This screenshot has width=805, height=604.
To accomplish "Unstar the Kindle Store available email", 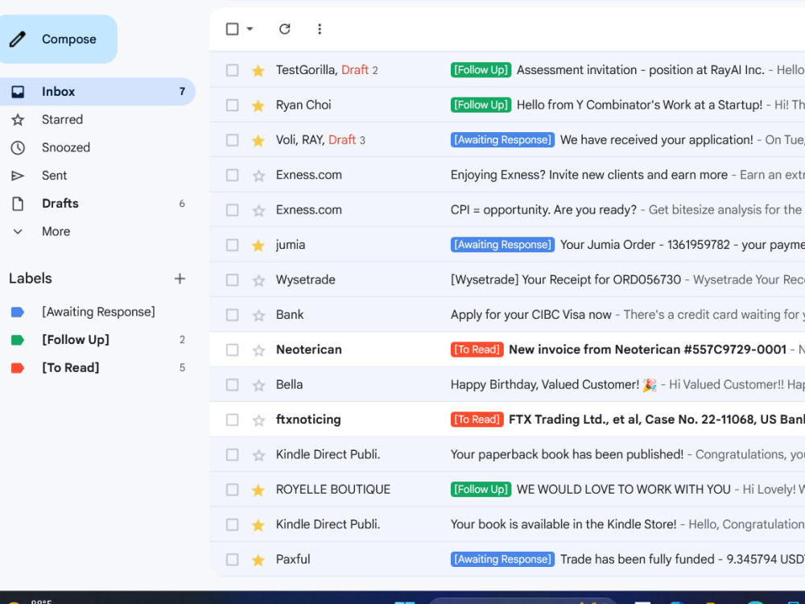I will [x=258, y=525].
